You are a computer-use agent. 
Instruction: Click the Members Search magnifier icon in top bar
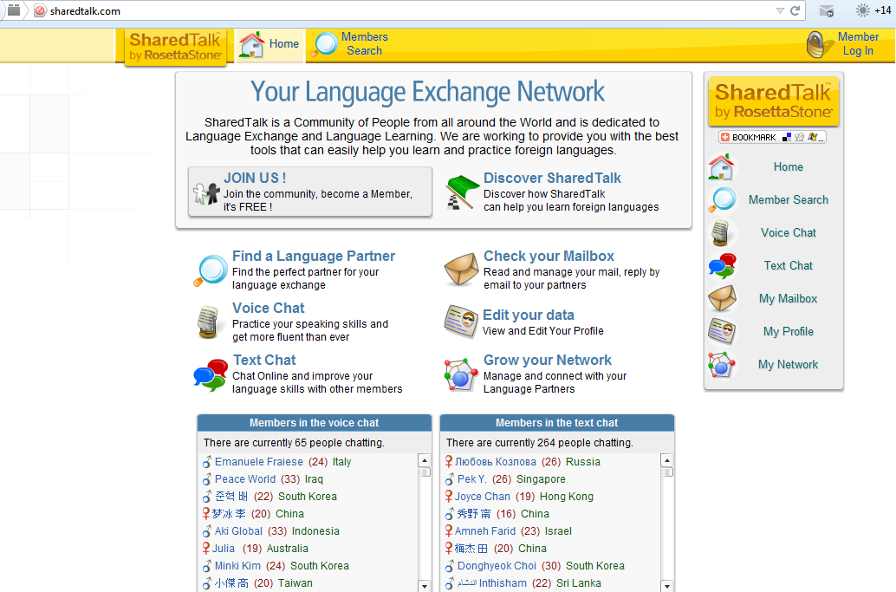coord(325,44)
